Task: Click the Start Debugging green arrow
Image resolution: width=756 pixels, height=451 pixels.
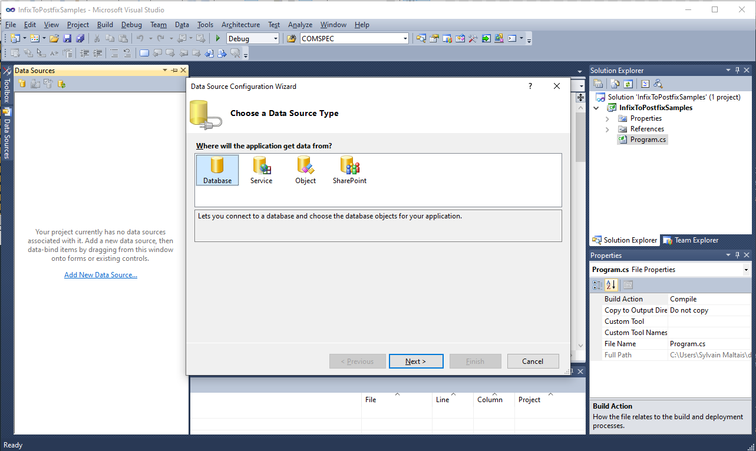Action: 218,39
